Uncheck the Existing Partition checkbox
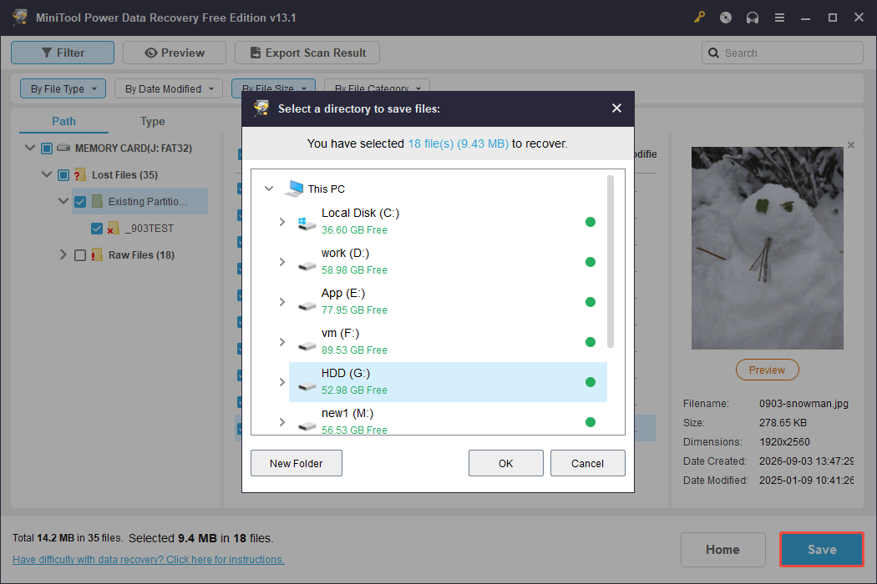 [80, 202]
